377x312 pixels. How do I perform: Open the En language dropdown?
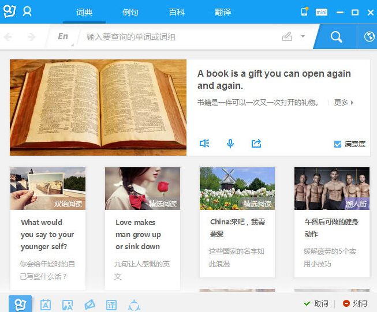pyautogui.click(x=64, y=37)
